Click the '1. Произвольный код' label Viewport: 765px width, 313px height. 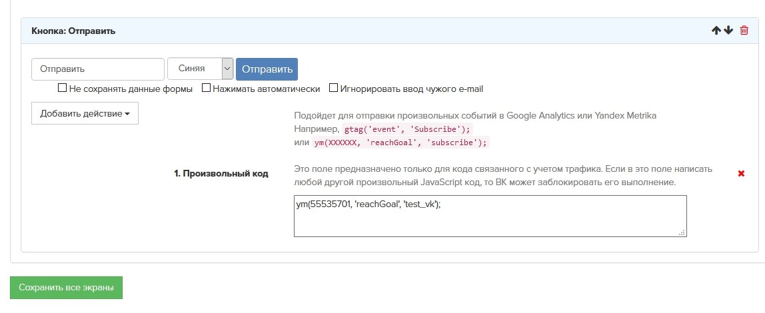click(x=221, y=174)
